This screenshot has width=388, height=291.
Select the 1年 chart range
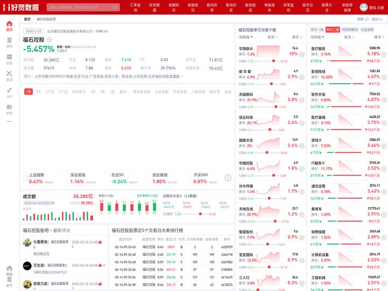pos(93,92)
